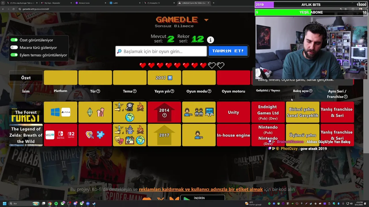
Task: Click The Legend of Zelda: Breath of the Wild tile
Action: 26,135
